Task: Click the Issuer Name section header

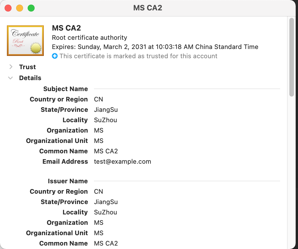Action: (x=68, y=181)
